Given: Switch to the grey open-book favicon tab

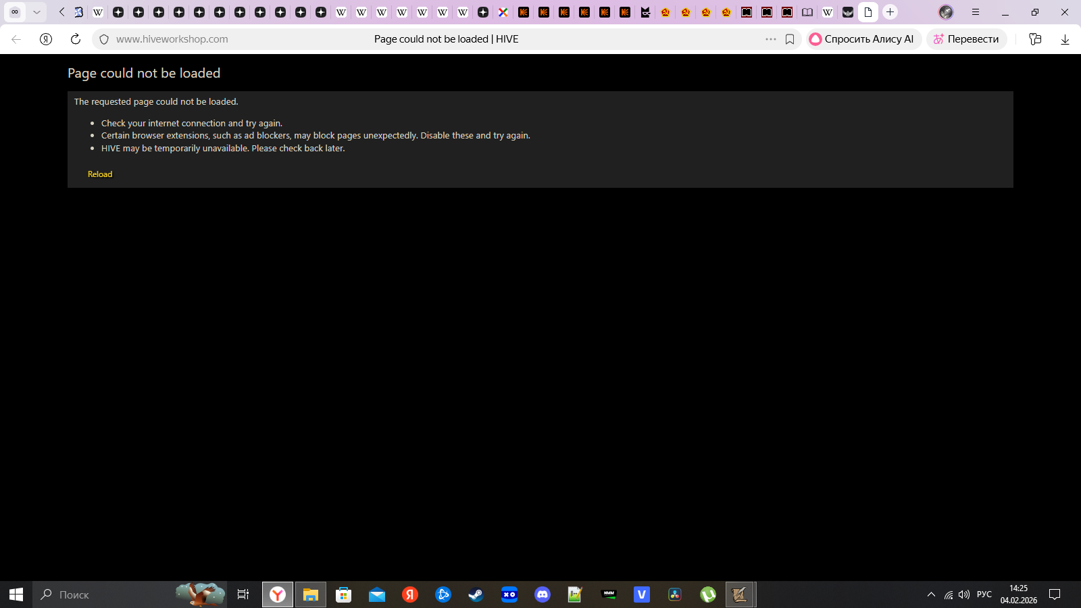Looking at the screenshot, I should [x=807, y=12].
